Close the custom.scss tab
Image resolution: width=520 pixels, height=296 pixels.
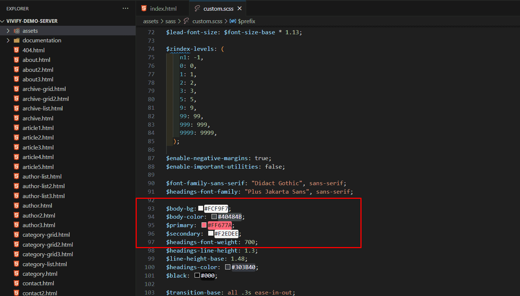240,8
